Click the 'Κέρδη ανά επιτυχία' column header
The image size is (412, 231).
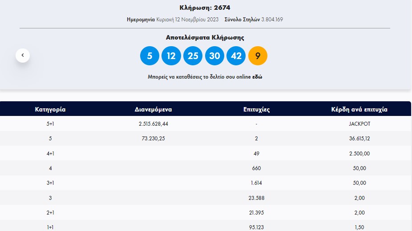coord(359,109)
